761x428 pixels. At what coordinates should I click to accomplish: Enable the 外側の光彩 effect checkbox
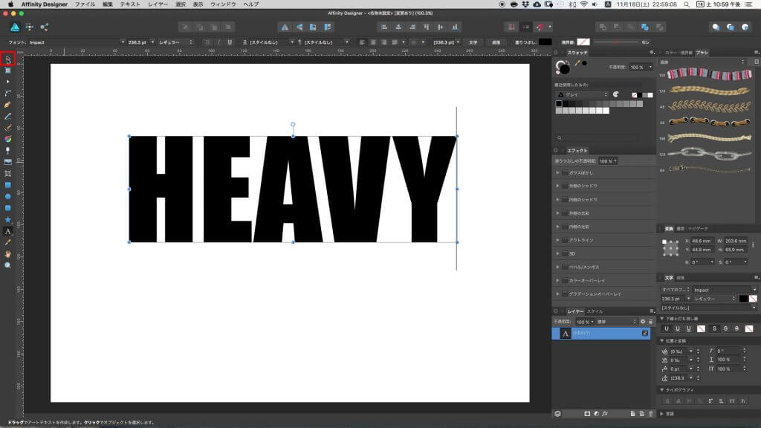[565, 213]
